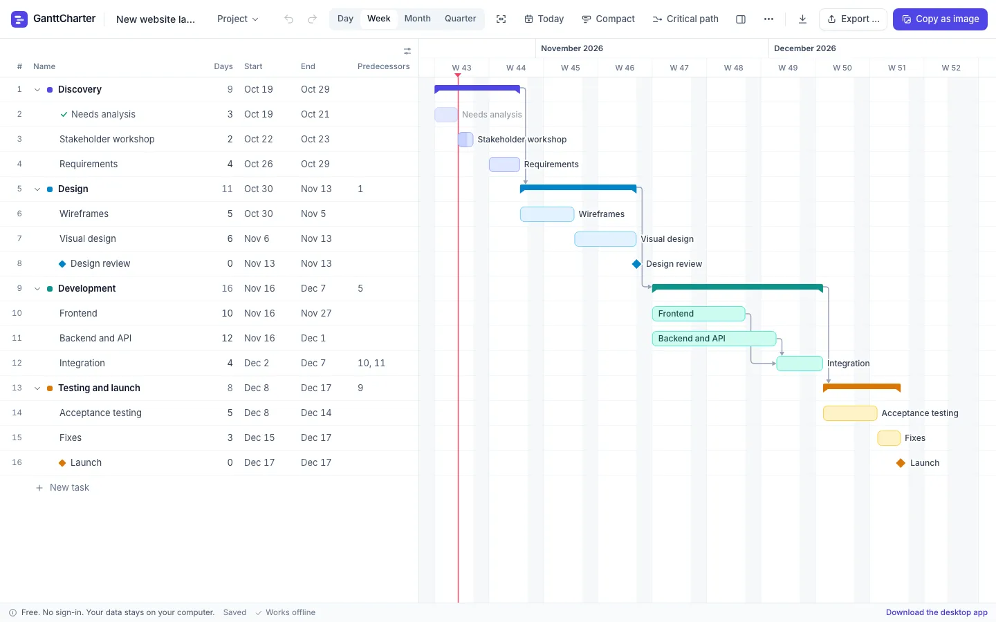Undo the last action

click(x=289, y=19)
